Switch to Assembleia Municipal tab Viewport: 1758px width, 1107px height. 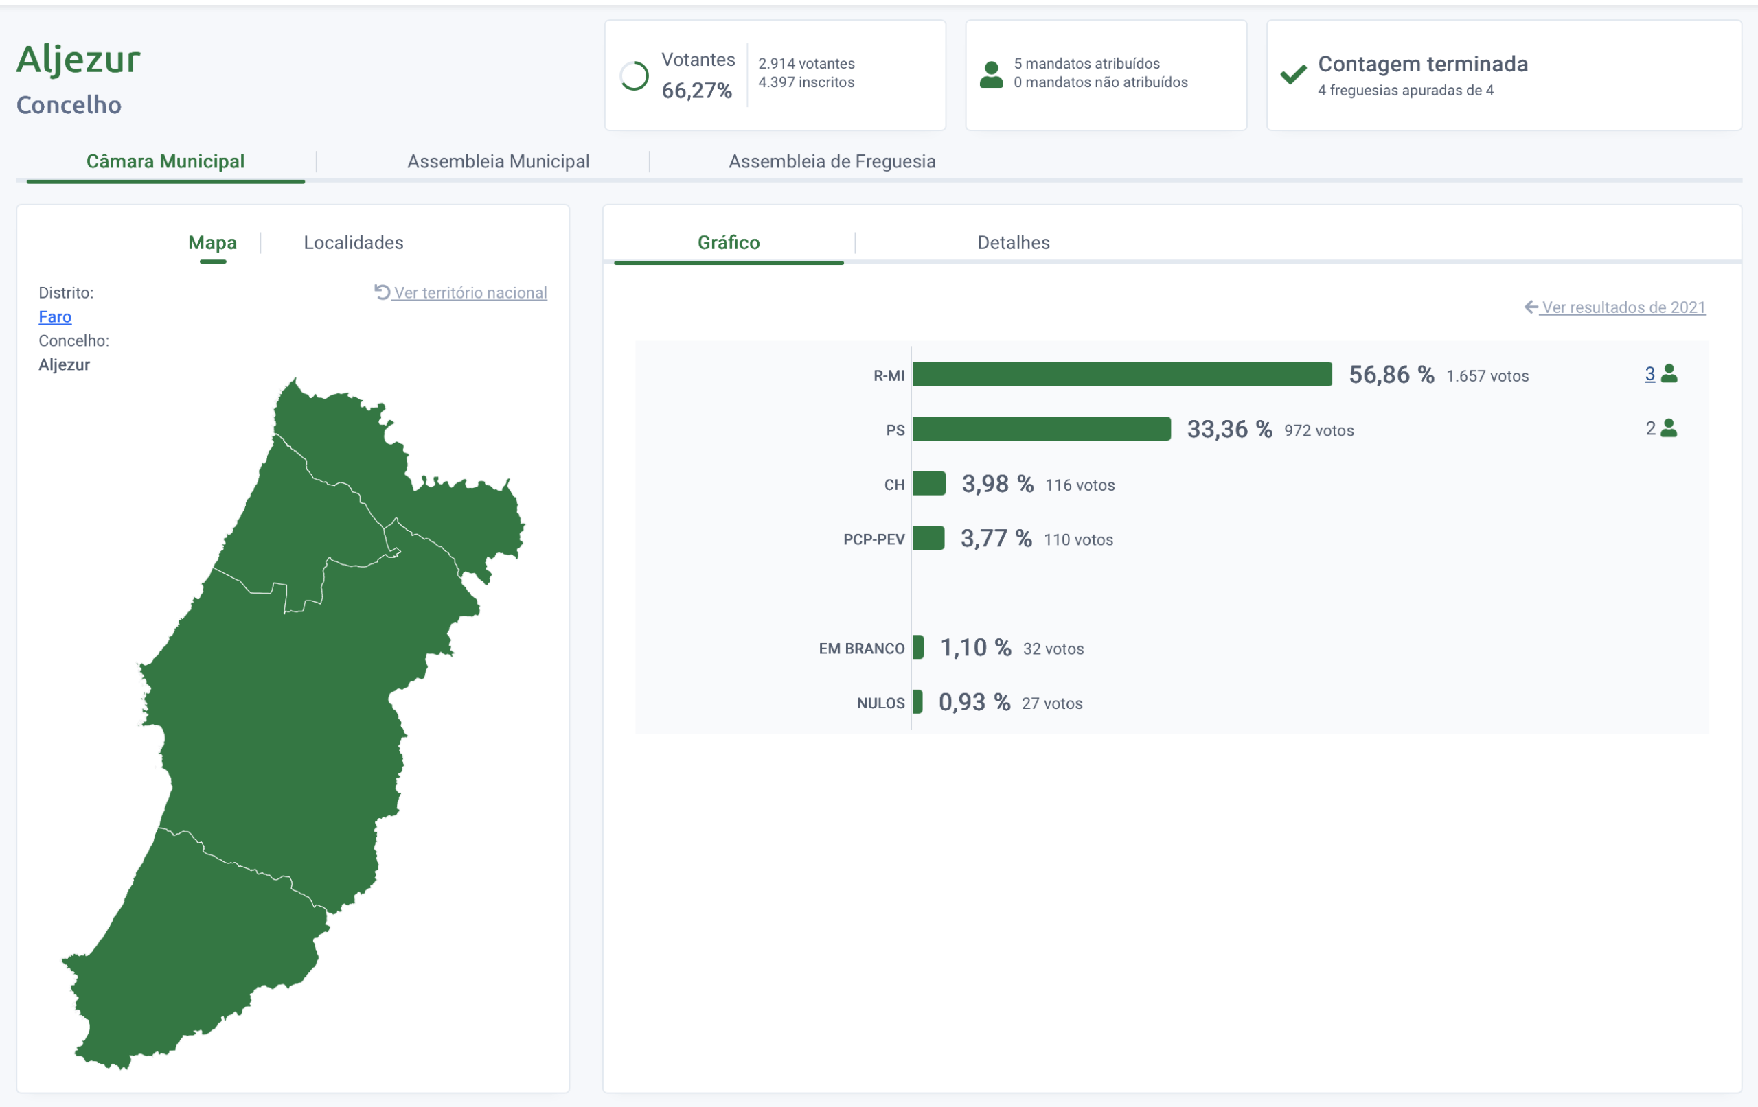(x=498, y=161)
